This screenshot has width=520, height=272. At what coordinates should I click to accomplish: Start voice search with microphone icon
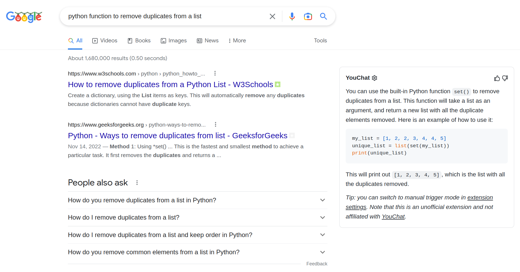292,16
